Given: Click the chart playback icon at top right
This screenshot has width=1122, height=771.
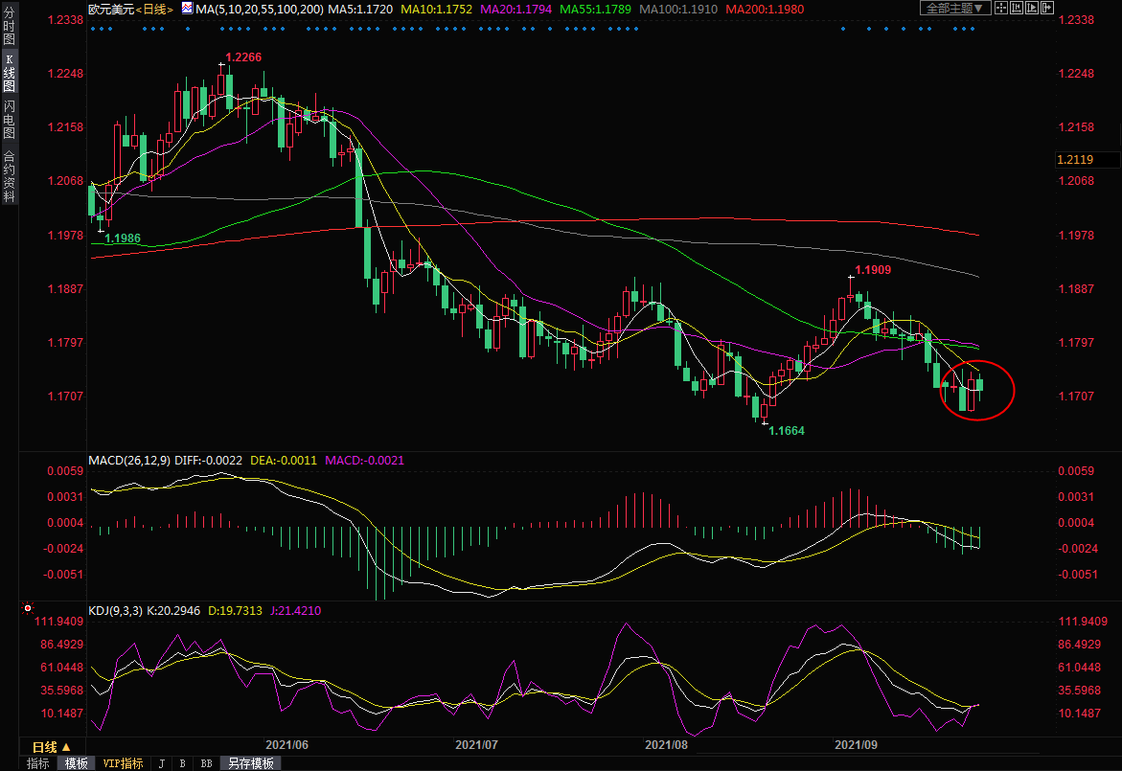Looking at the screenshot, I should click(1032, 8).
